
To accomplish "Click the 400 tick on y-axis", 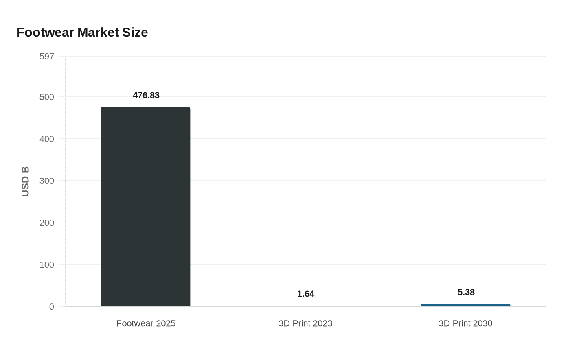I will [47, 139].
